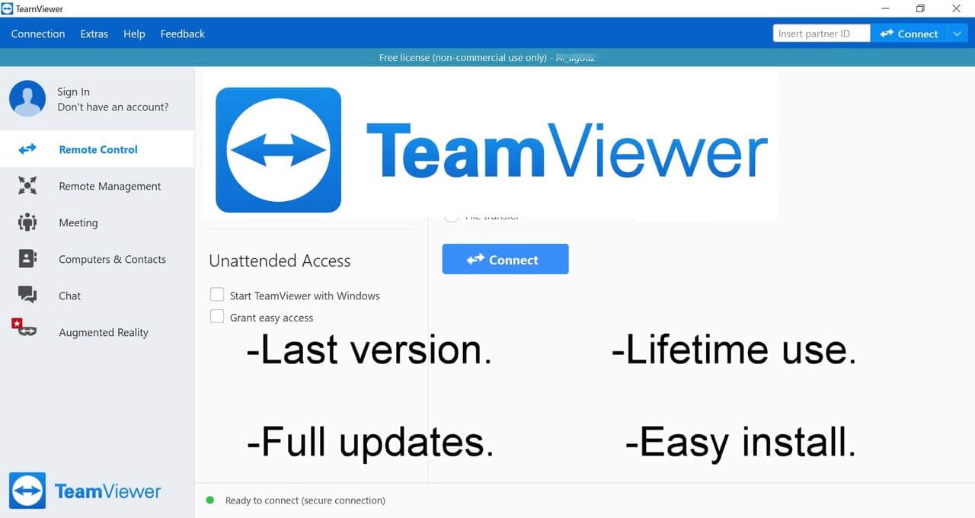Restore down the TeamViewer window

pyautogui.click(x=920, y=8)
